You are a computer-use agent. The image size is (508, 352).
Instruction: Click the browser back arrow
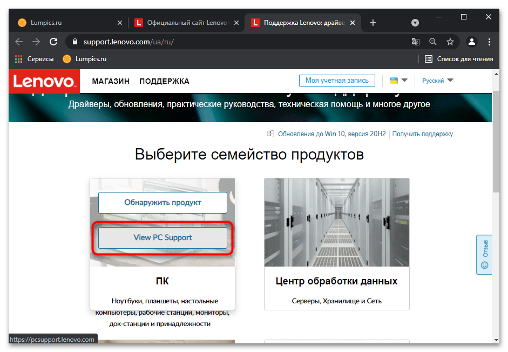19,42
